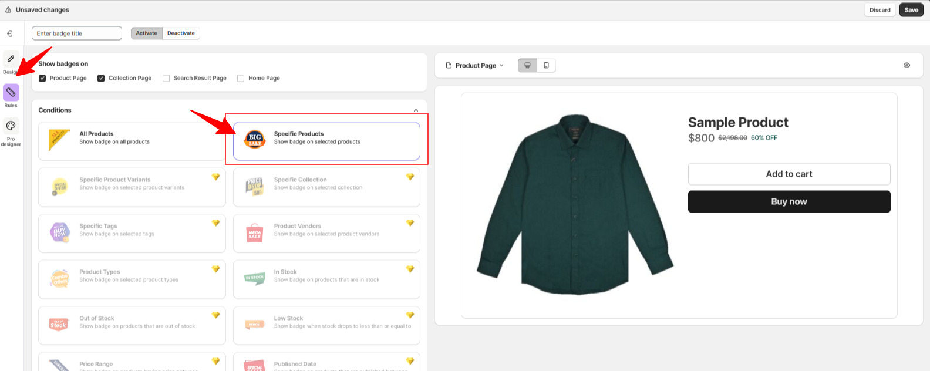Click the BIG SALE badge icon

tap(255, 139)
